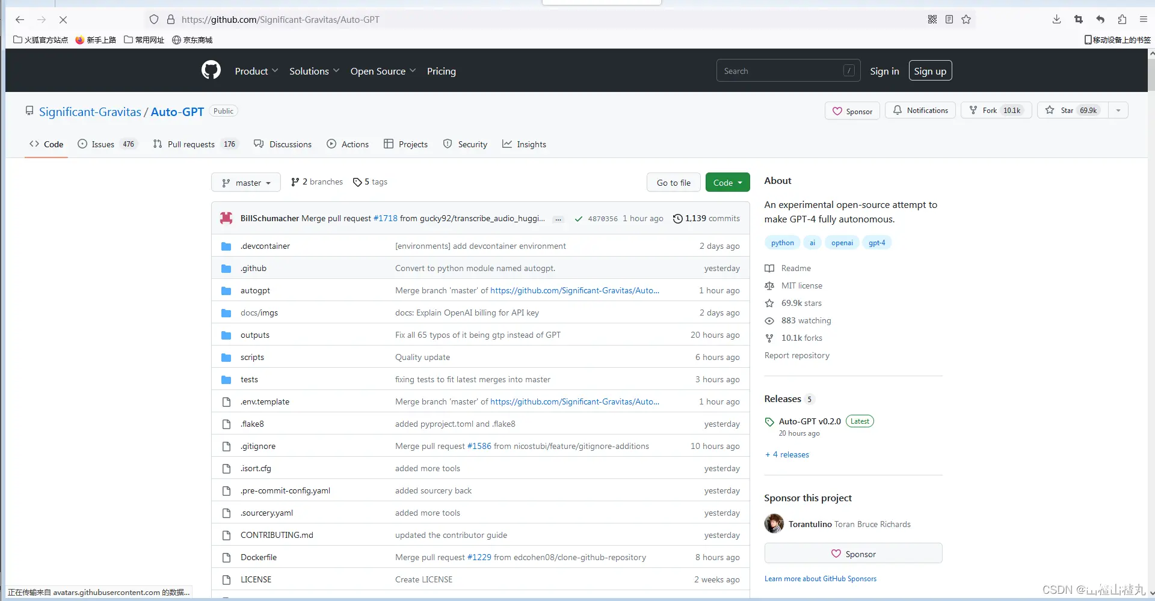This screenshot has height=601, width=1155.
Task: Star the Auto-GPT repository
Action: [x=1073, y=111]
